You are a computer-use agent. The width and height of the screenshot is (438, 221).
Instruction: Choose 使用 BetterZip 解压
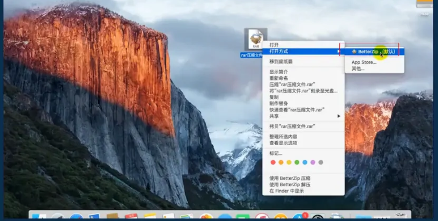click(290, 184)
